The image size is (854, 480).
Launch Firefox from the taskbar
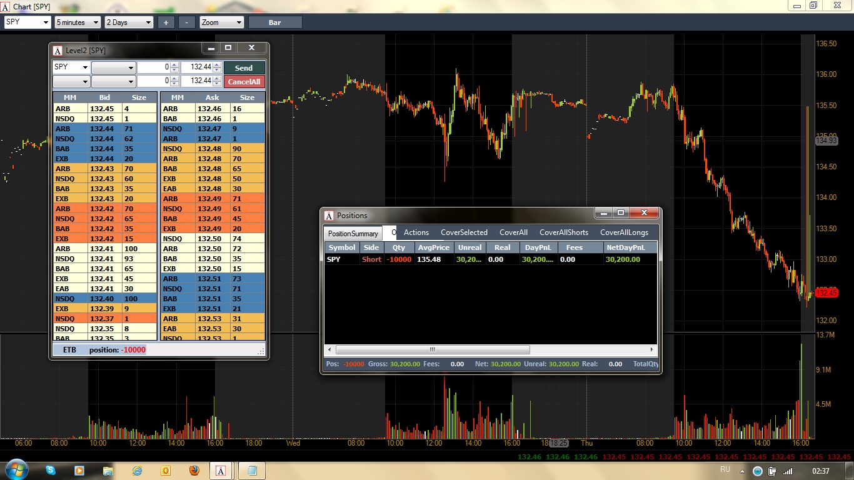pos(195,470)
